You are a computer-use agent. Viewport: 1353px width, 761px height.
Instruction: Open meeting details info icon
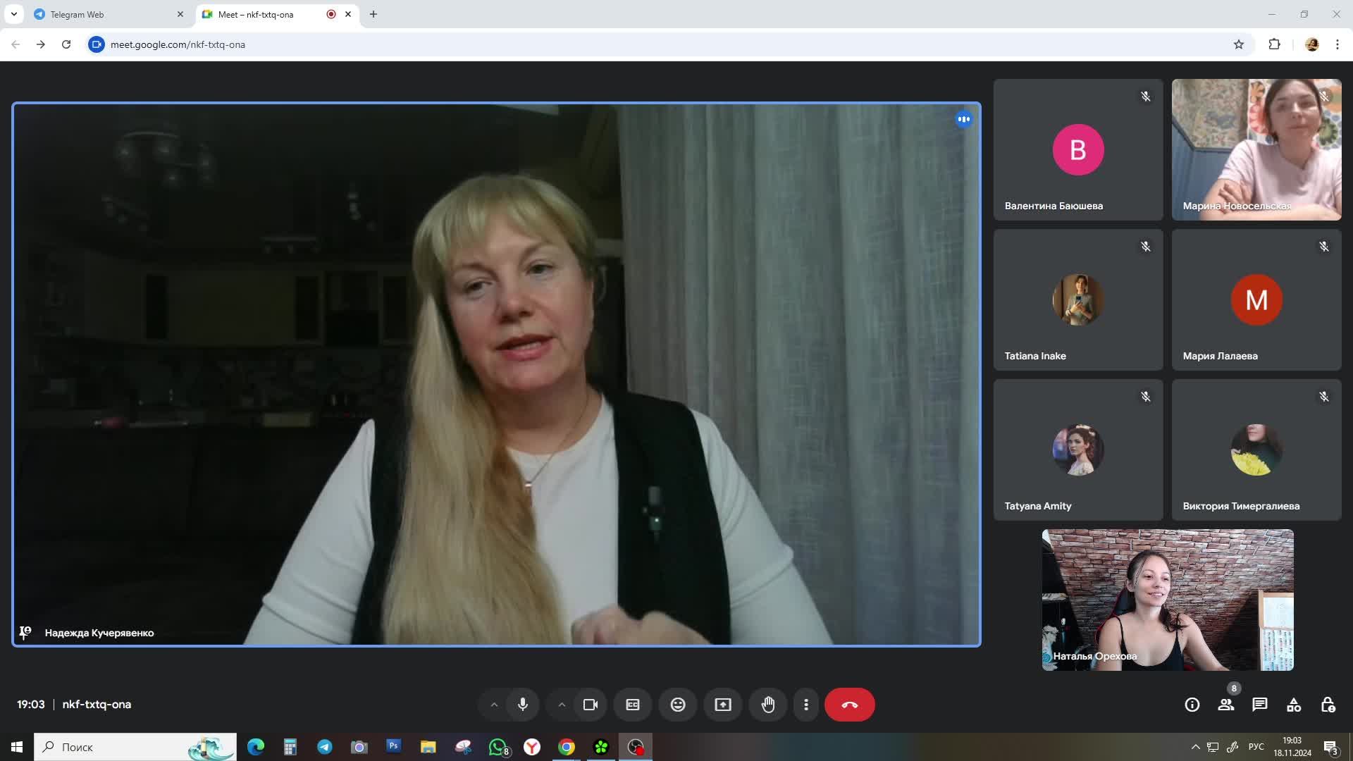[1192, 705]
